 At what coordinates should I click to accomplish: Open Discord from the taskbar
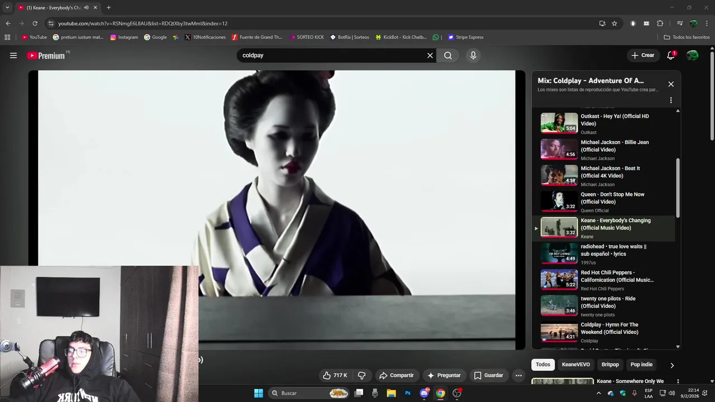pyautogui.click(x=424, y=393)
